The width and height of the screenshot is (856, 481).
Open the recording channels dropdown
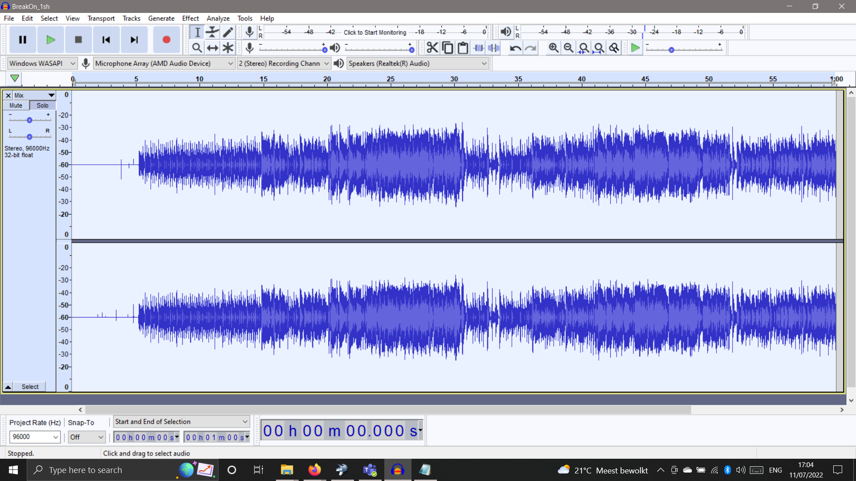[x=284, y=63]
